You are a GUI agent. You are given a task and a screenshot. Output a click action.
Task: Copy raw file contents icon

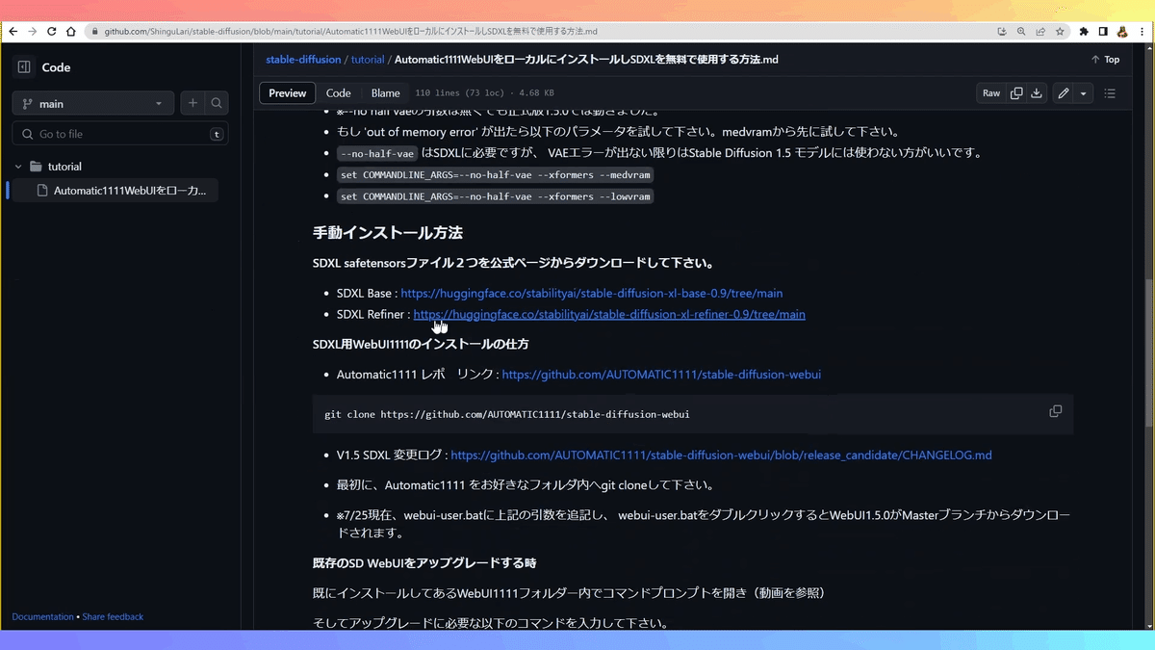1016,93
